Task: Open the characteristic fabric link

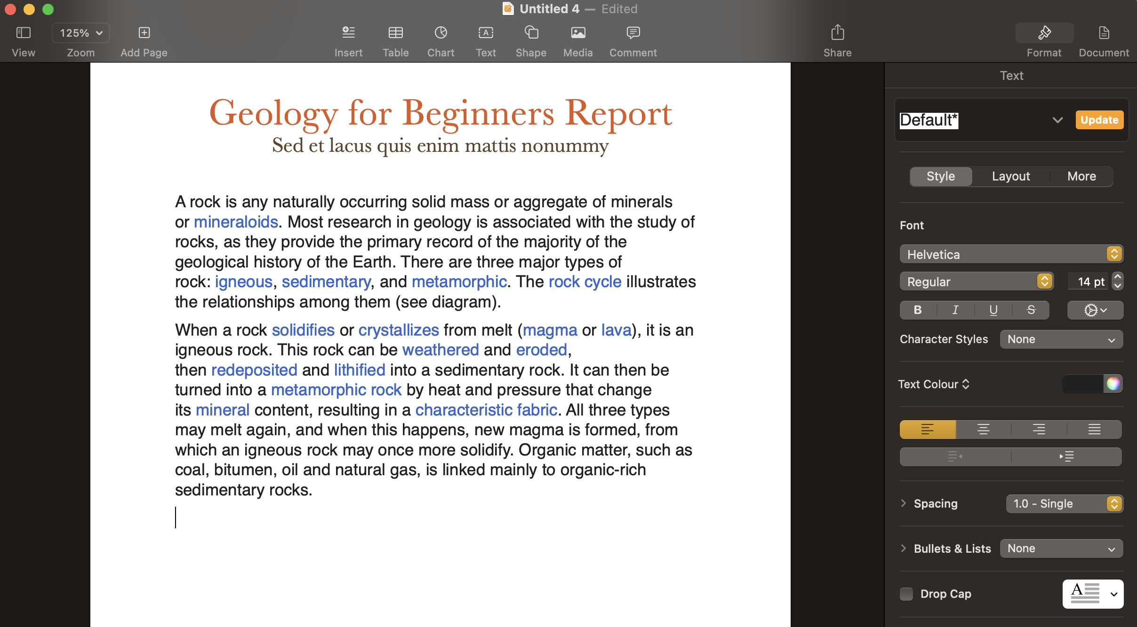Action: click(486, 410)
